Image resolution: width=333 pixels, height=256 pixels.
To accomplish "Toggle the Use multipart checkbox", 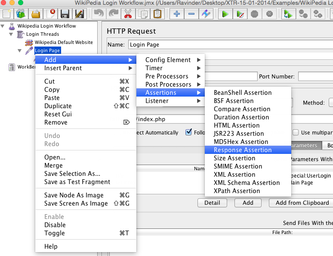I will [296, 132].
